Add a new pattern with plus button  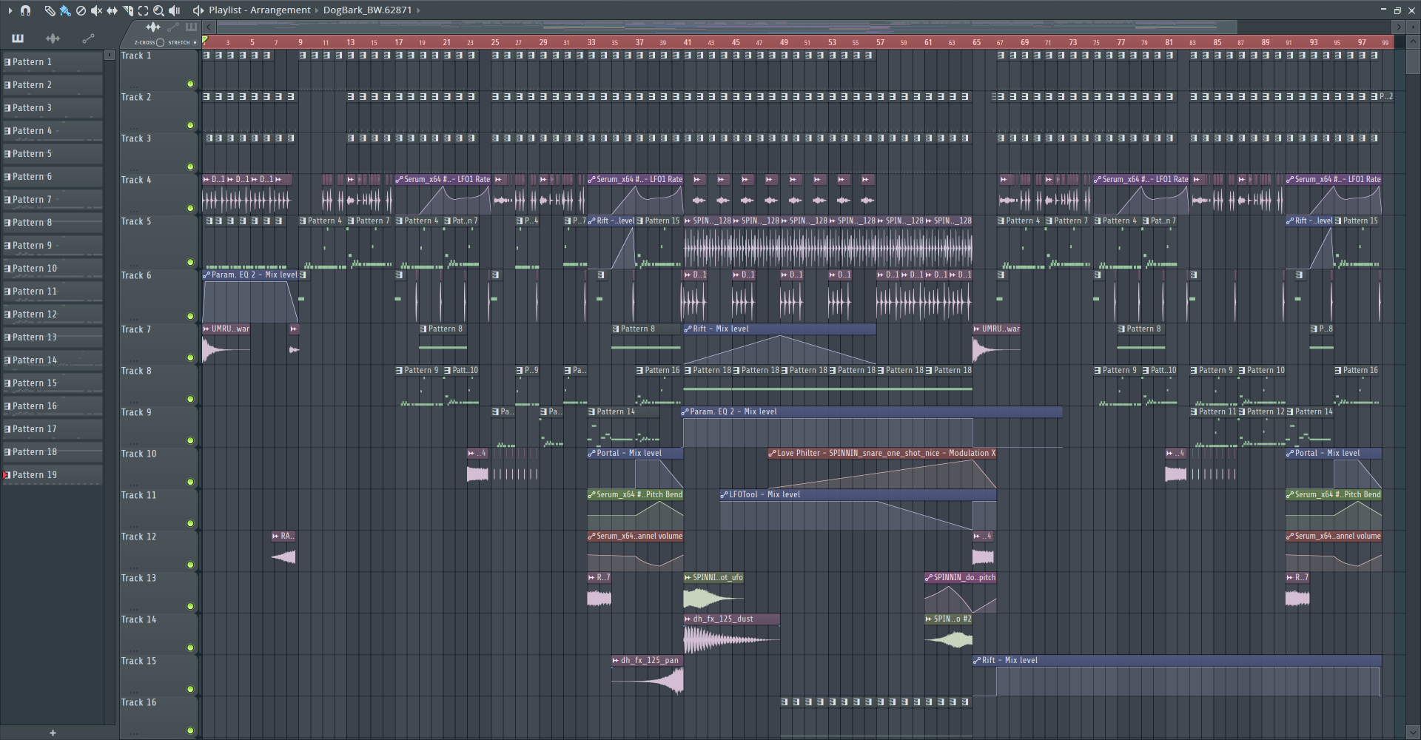point(53,733)
